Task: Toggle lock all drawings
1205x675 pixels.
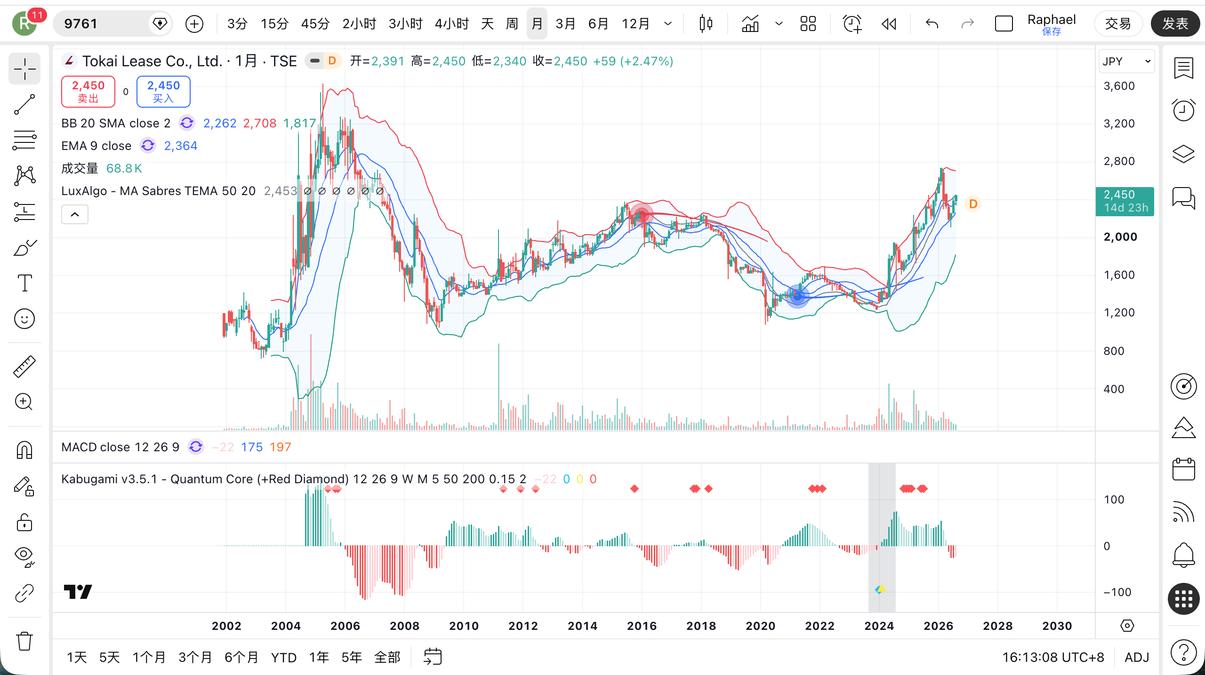Action: (24, 522)
